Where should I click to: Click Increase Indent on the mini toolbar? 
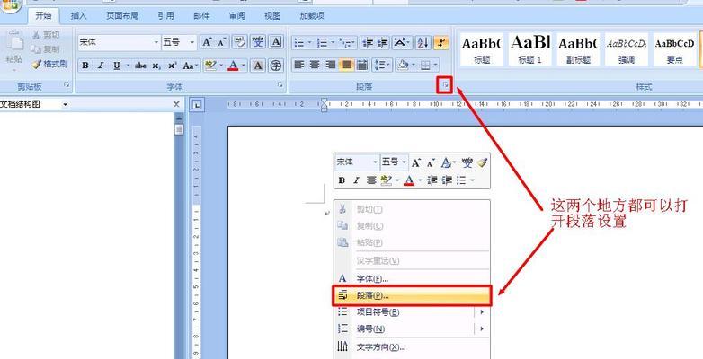click(447, 180)
